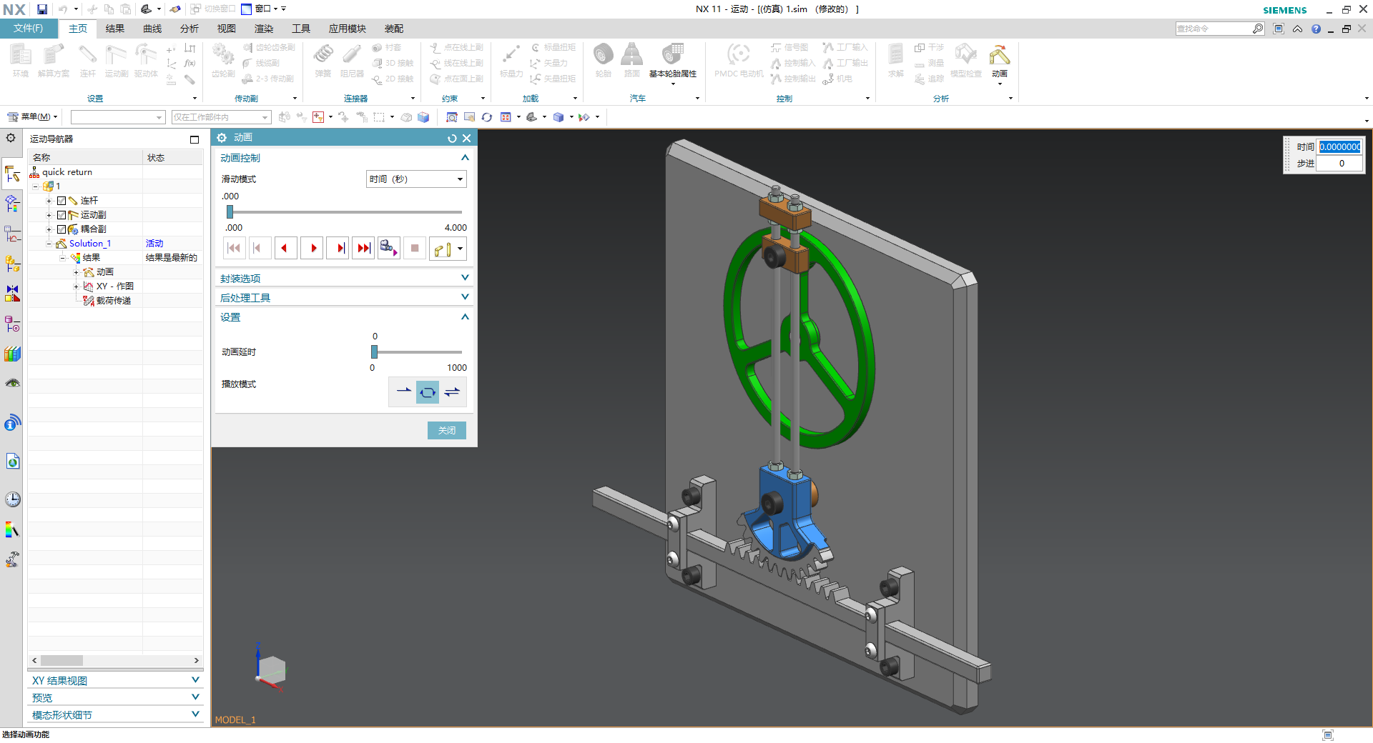This screenshot has height=743, width=1373.
Task: Click the play forward animation button
Action: 313,248
